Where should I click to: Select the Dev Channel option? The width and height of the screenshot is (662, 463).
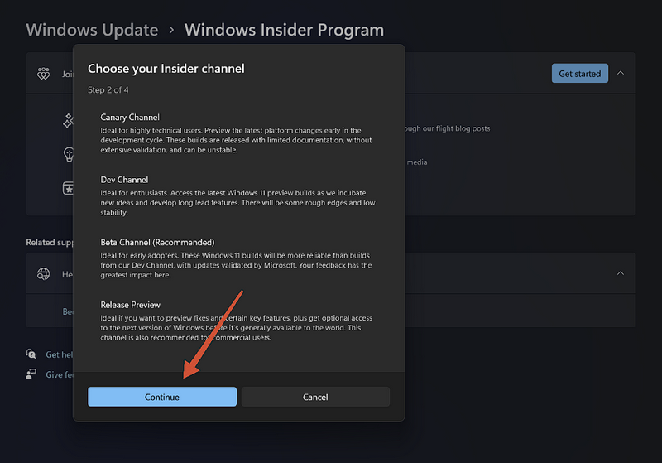coord(124,180)
